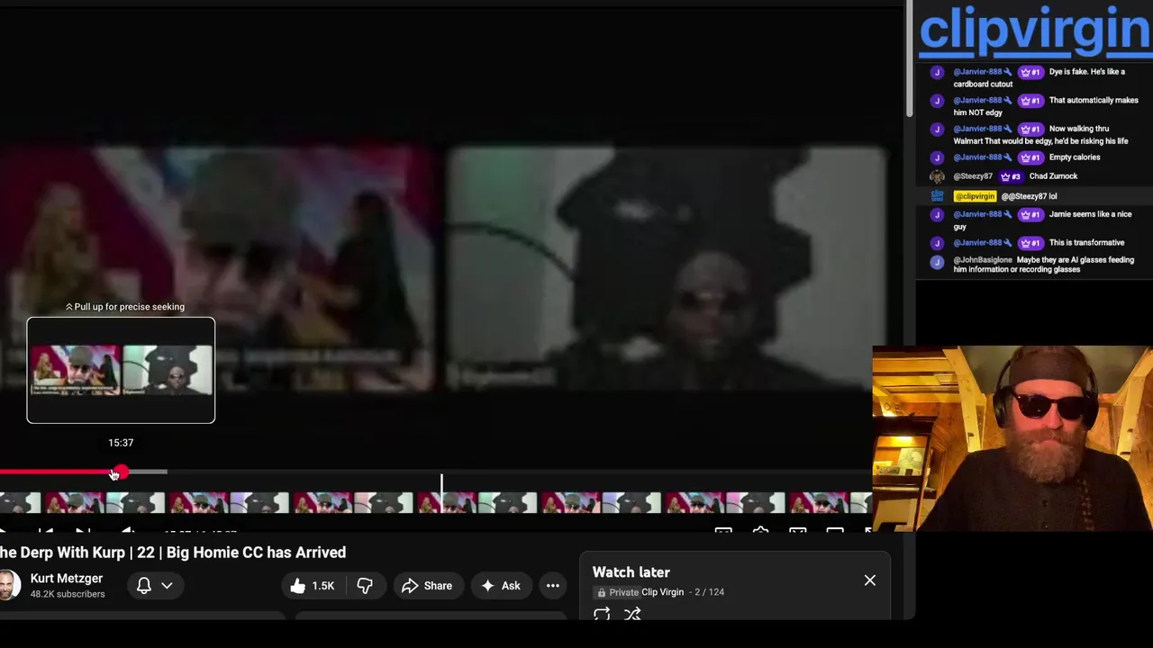Share this video
The width and height of the screenshot is (1153, 648).
coord(427,586)
